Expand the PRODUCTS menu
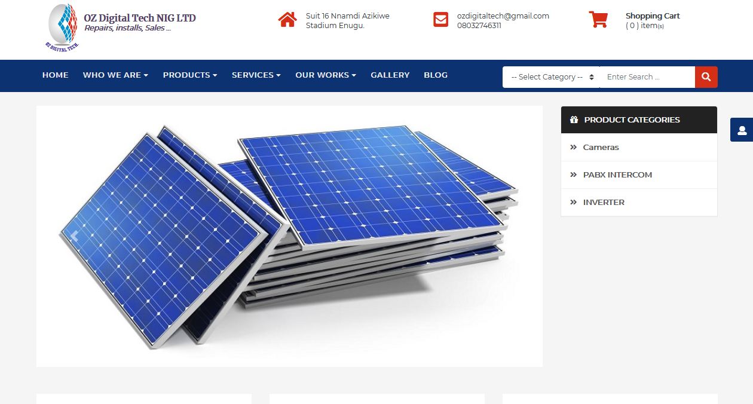 click(190, 75)
